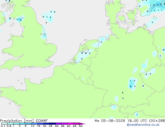Click the '10' legend scale label
Screen dimensions: 165x127
click(33, 126)
